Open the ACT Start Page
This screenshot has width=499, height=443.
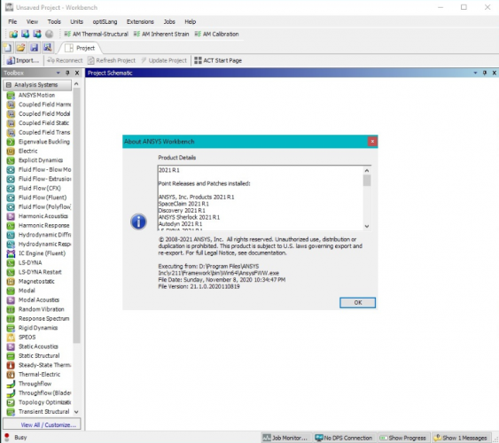coord(218,60)
